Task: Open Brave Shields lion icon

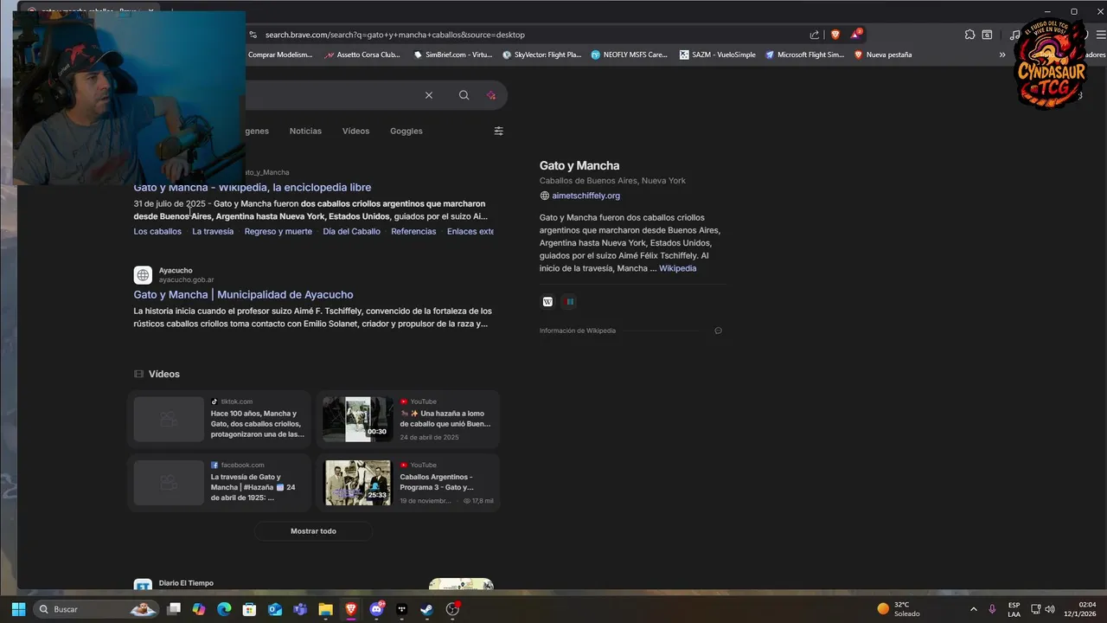Action: click(x=835, y=35)
